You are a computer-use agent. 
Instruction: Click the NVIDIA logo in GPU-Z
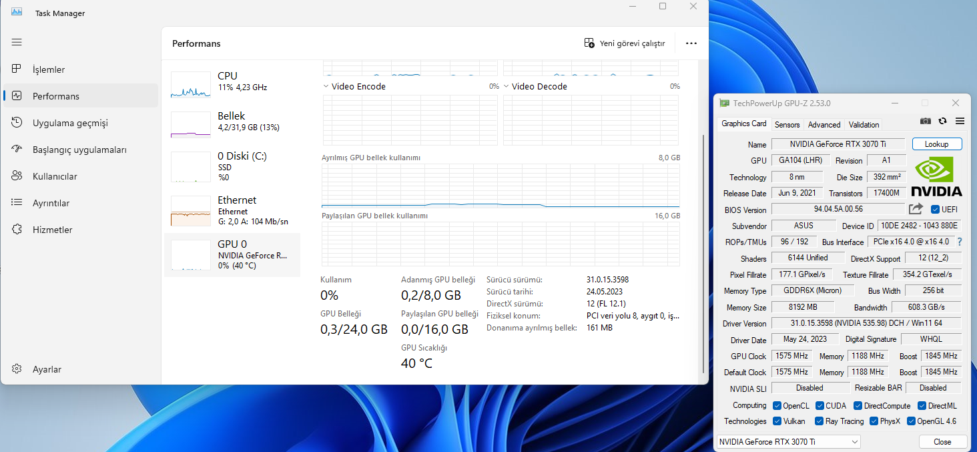click(937, 176)
